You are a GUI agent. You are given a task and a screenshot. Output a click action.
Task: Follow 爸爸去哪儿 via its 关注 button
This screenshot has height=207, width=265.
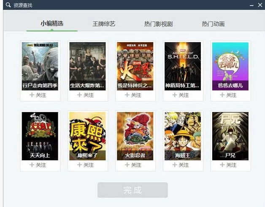(228, 95)
